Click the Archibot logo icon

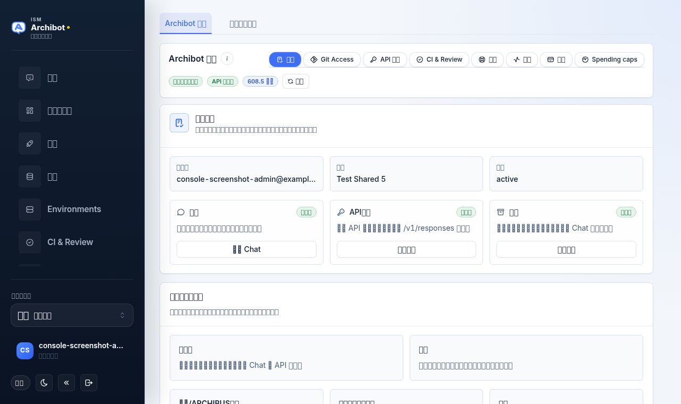19,28
